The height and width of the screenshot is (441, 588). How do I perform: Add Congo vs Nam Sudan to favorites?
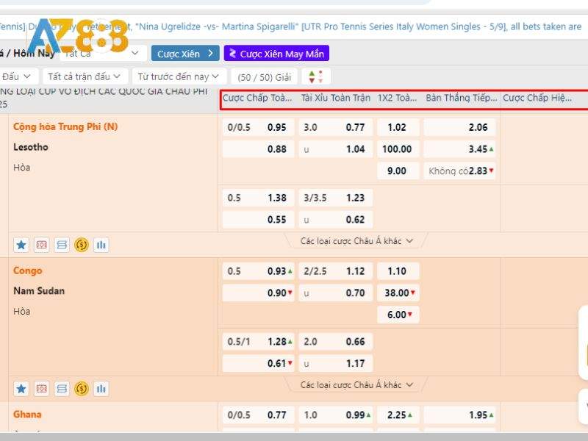click(21, 389)
